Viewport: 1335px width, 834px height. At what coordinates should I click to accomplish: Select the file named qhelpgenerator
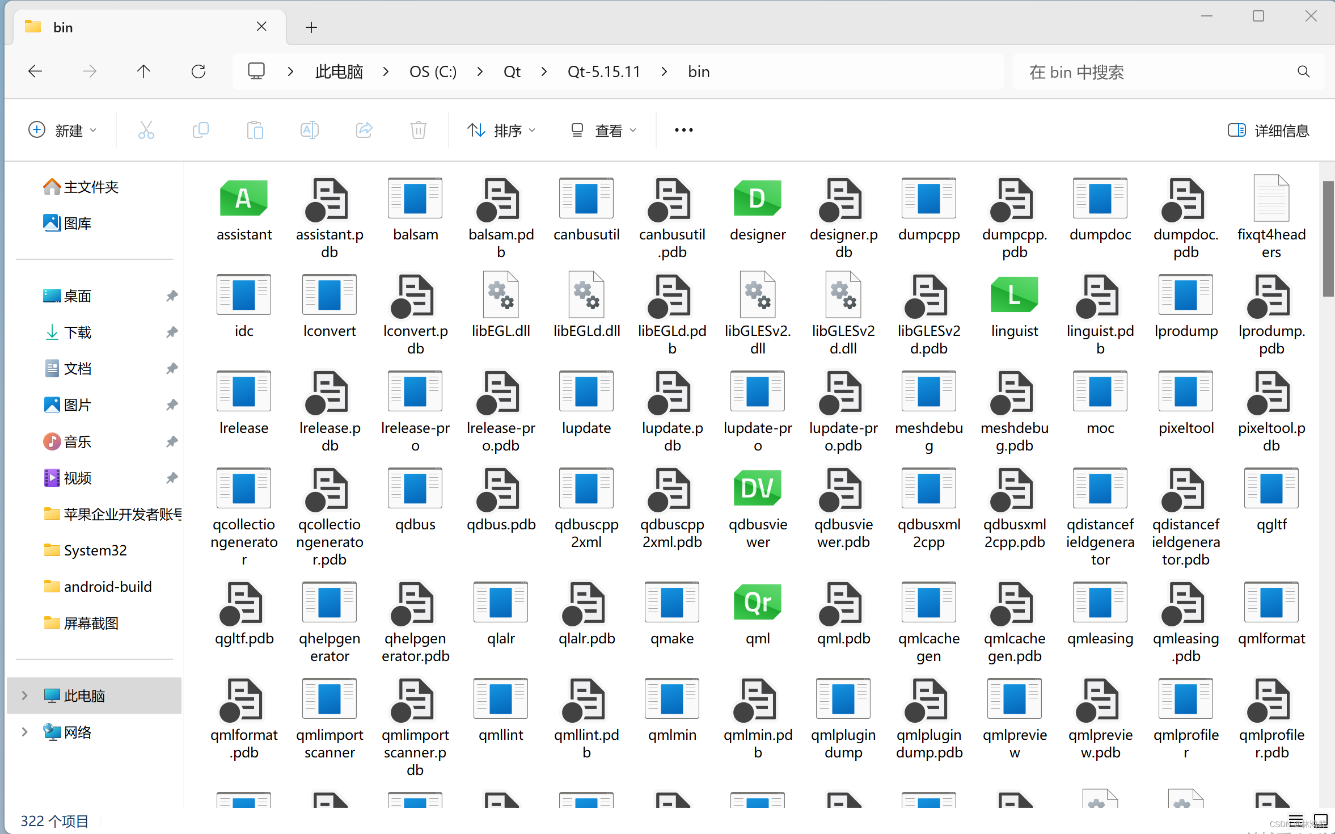(x=329, y=622)
